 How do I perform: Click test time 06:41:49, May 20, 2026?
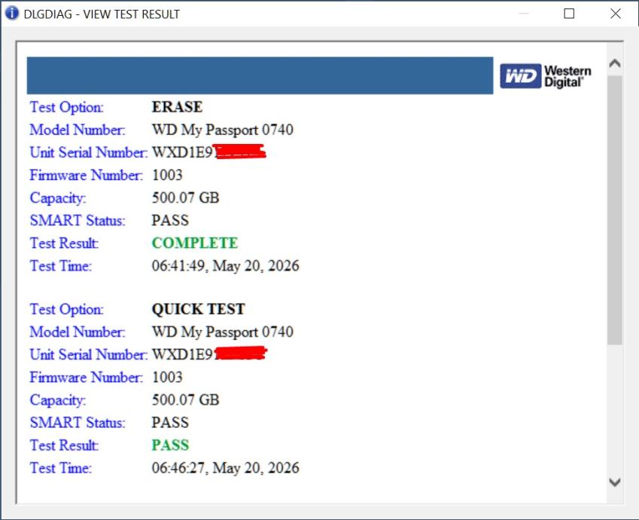coord(225,266)
